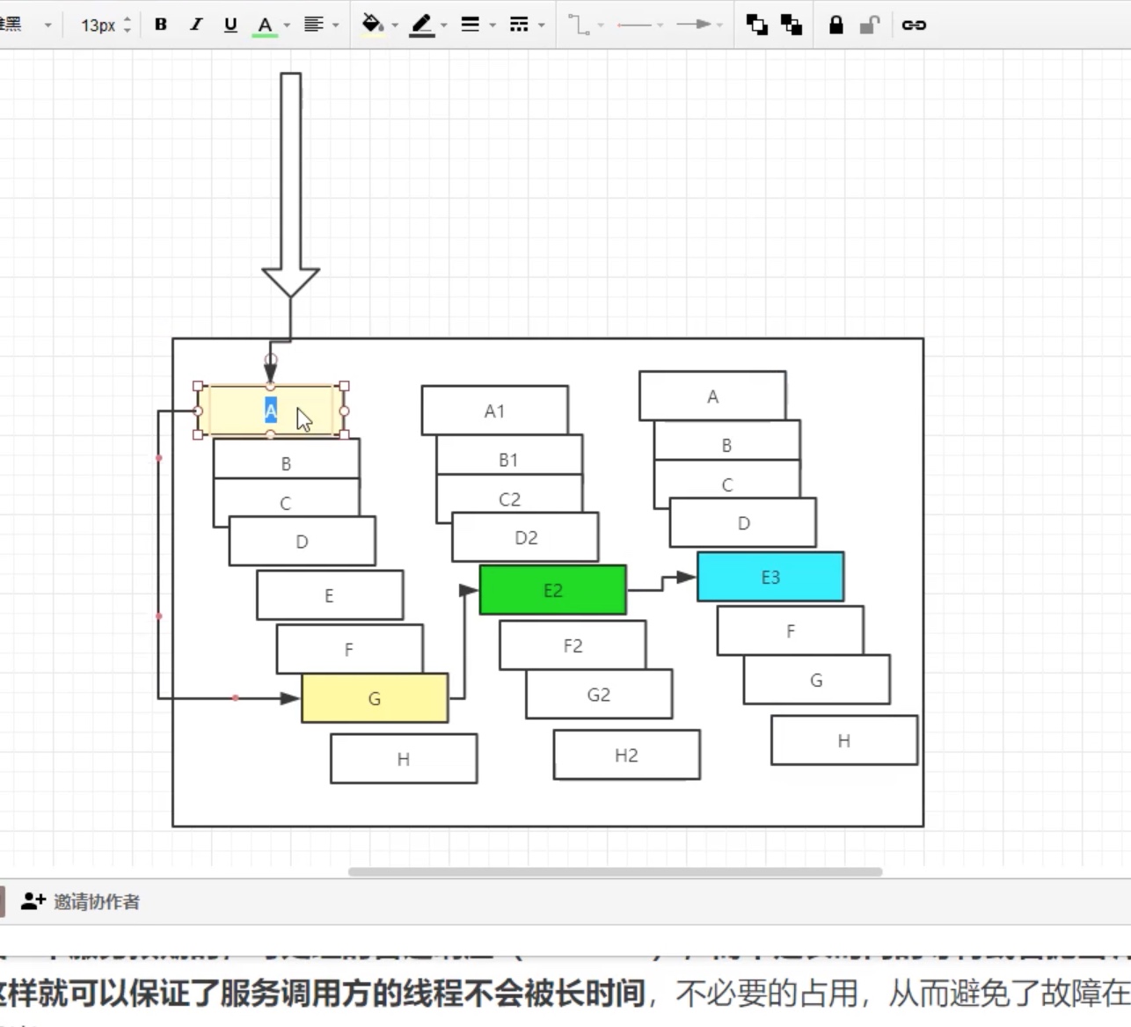The image size is (1131, 1027).
Task: Insert a hyperlink using the link icon
Action: click(x=913, y=25)
